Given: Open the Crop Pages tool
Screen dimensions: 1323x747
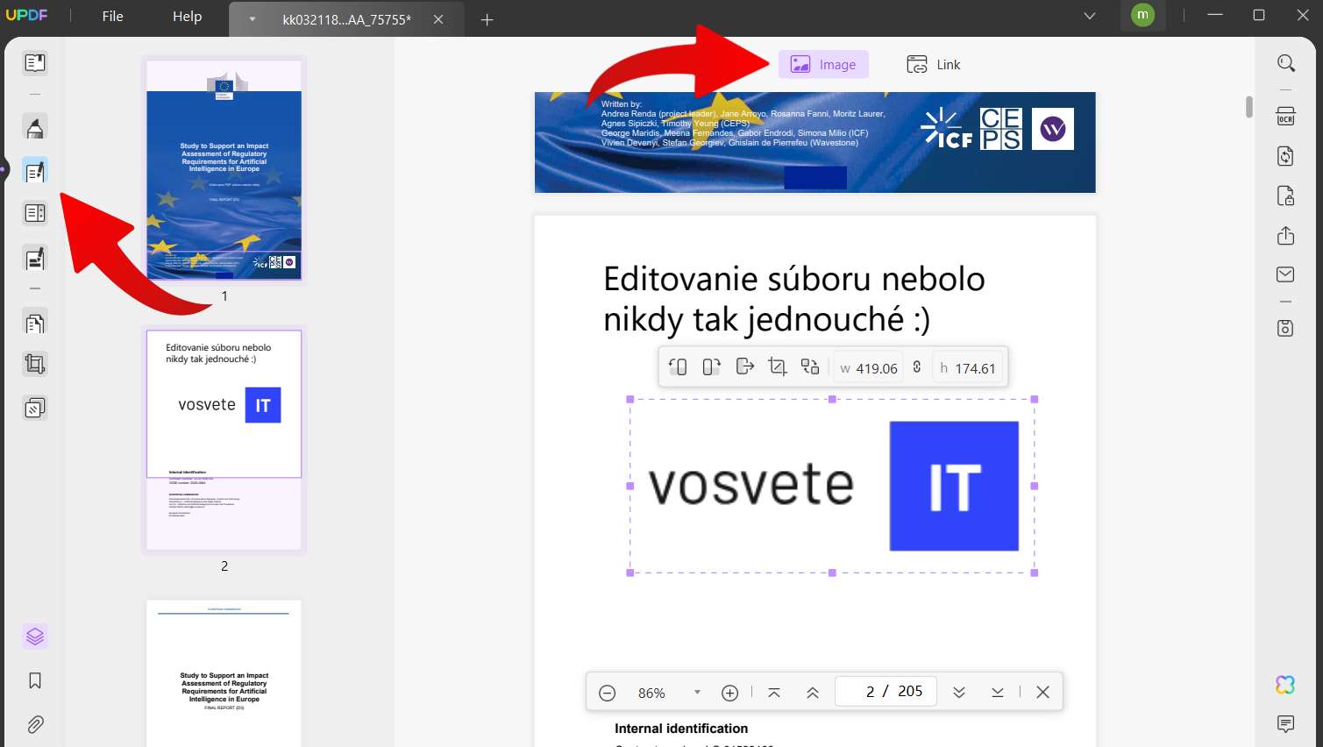Looking at the screenshot, I should click(35, 364).
